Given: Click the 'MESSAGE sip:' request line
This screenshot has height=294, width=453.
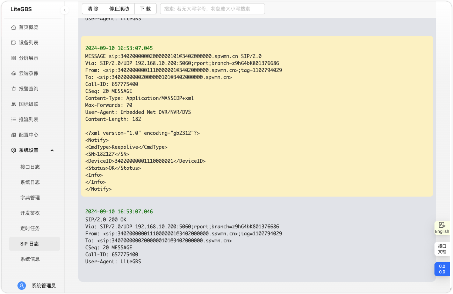Looking at the screenshot, I should [x=173, y=56].
